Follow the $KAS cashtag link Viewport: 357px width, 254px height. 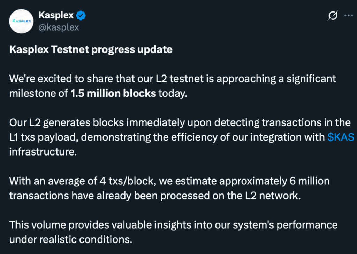pyautogui.click(x=341, y=137)
